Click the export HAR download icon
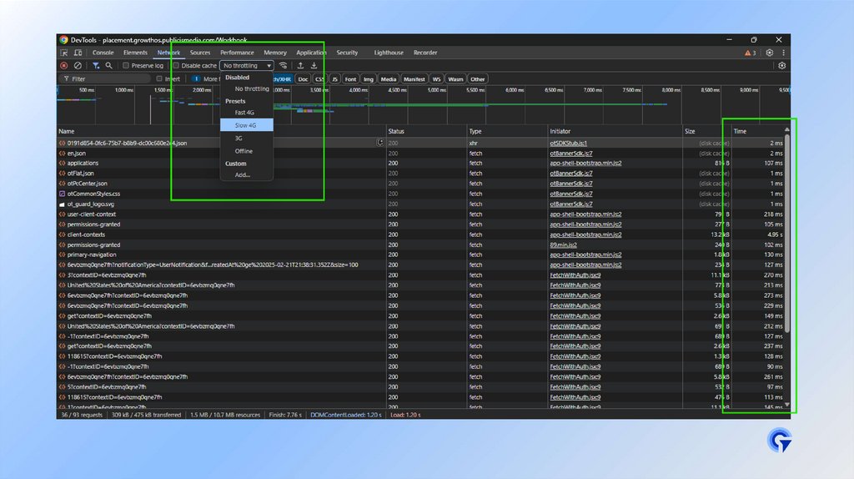 [314, 65]
